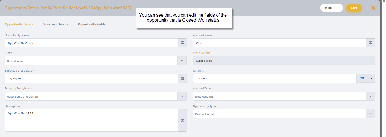
Task: Click expand icon beside Opportunity Name field
Action: [182, 43]
